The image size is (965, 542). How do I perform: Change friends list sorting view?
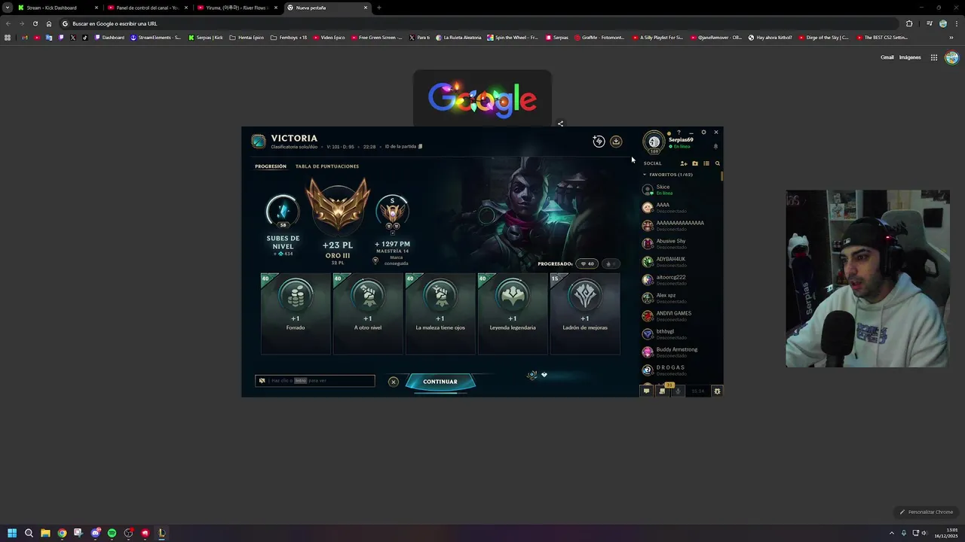[706, 163]
